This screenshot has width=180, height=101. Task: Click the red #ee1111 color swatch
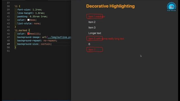coord(28,34)
